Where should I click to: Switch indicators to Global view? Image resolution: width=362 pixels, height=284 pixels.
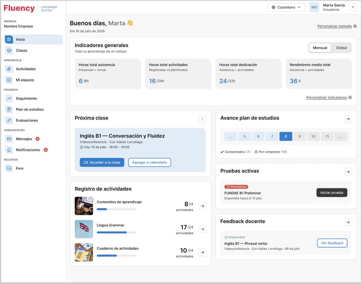click(341, 48)
